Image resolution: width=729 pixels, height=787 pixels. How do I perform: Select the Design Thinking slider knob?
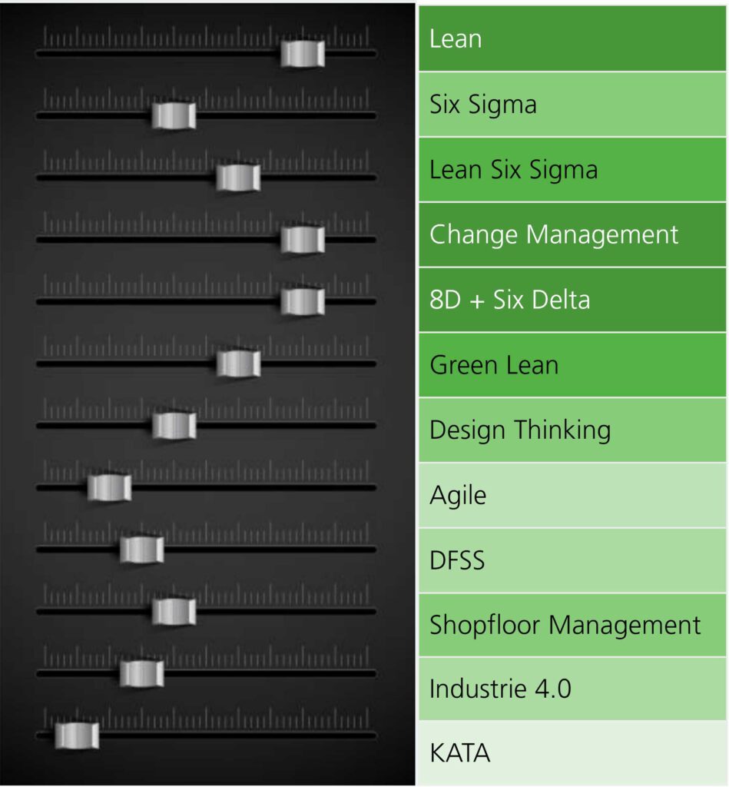click(174, 426)
